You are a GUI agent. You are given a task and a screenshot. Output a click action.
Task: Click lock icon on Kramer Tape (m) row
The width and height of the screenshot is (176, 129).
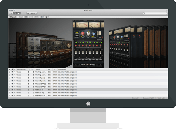10,81
